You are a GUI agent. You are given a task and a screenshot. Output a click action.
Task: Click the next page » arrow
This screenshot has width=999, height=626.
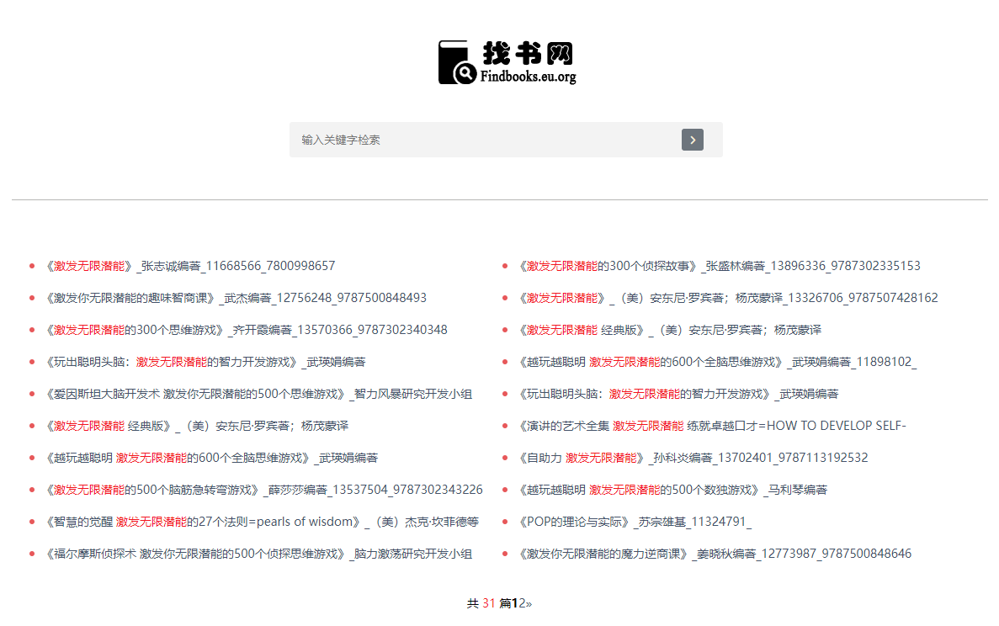click(529, 603)
